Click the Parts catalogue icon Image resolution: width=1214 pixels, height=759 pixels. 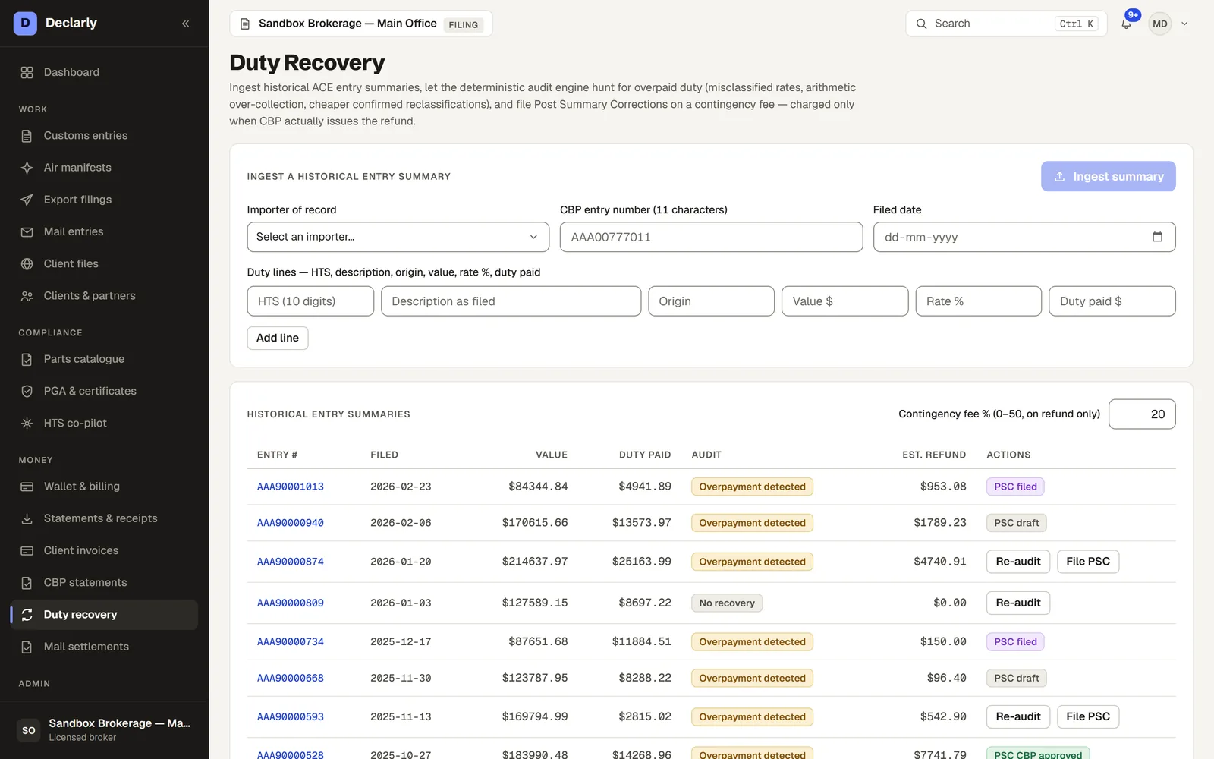pyautogui.click(x=27, y=359)
